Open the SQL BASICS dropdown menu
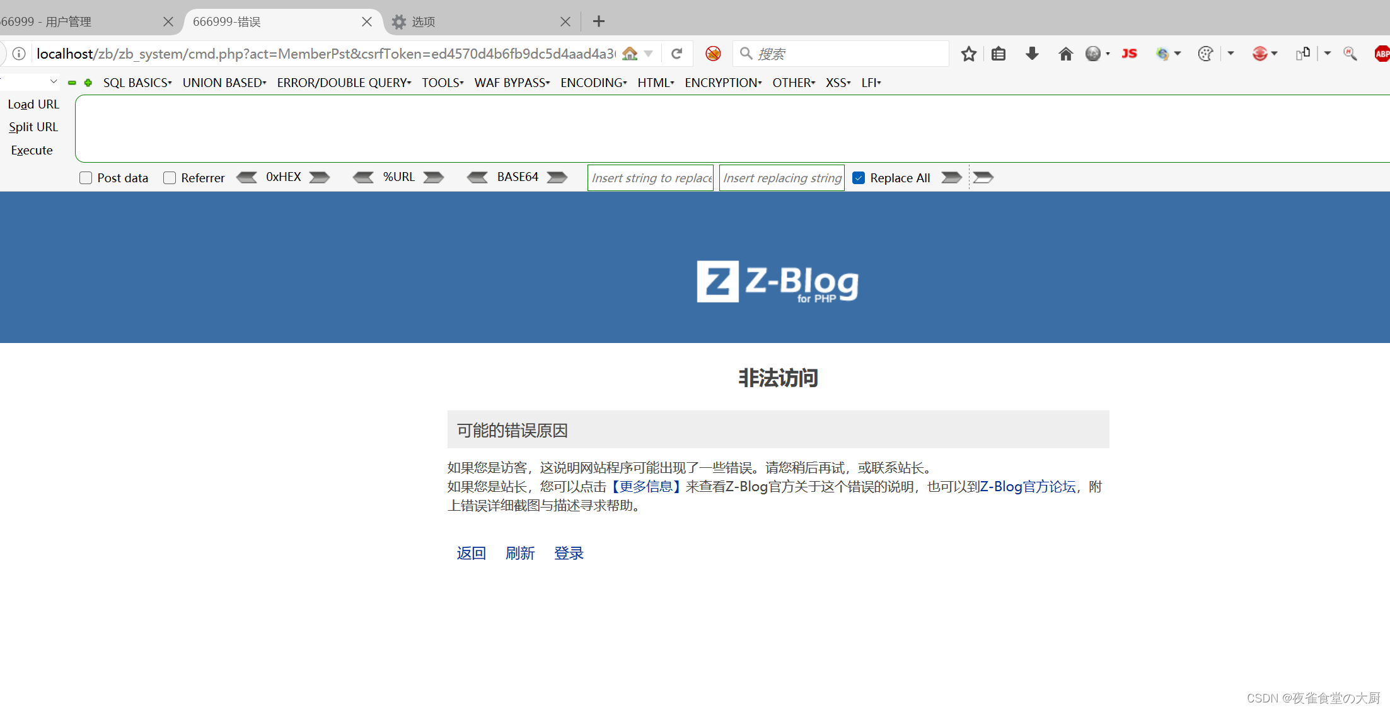This screenshot has height=710, width=1390. [x=137, y=83]
